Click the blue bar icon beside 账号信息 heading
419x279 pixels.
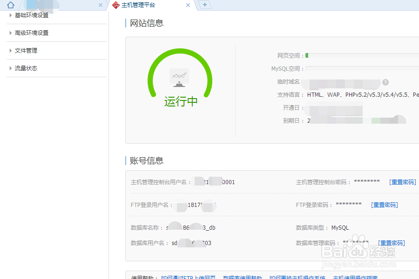click(125, 160)
